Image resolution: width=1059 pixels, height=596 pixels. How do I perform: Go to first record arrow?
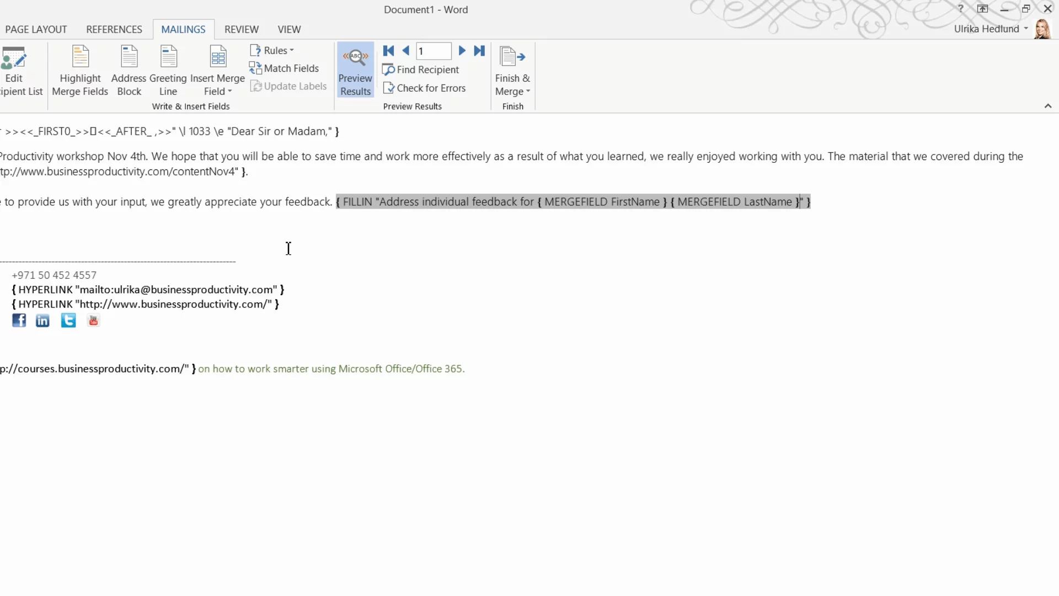(x=388, y=51)
